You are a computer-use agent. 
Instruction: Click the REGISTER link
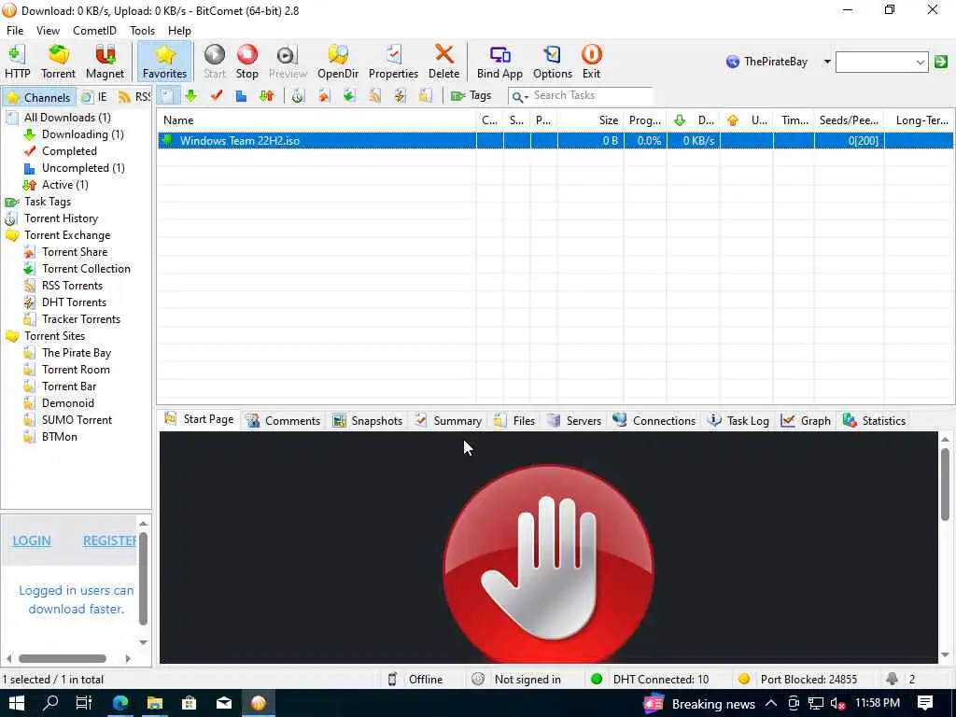point(110,541)
